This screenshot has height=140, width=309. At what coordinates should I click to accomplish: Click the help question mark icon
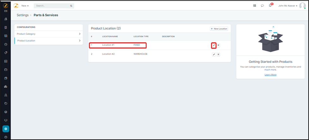pyautogui.click(x=6, y=137)
